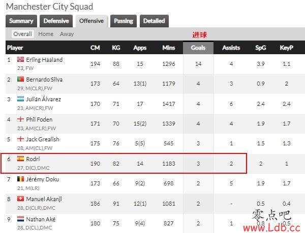The width and height of the screenshot is (305, 233).
Task: Select the Away filter option
Action: (67, 34)
